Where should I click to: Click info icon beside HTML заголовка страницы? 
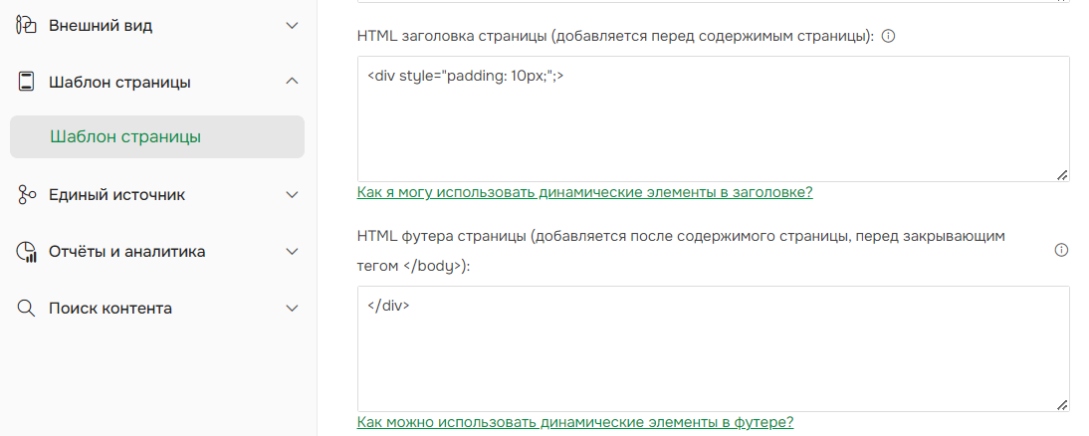(889, 36)
